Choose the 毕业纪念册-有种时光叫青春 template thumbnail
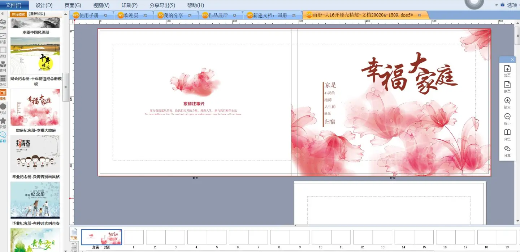Screen dimensions: 520x252 (35, 200)
